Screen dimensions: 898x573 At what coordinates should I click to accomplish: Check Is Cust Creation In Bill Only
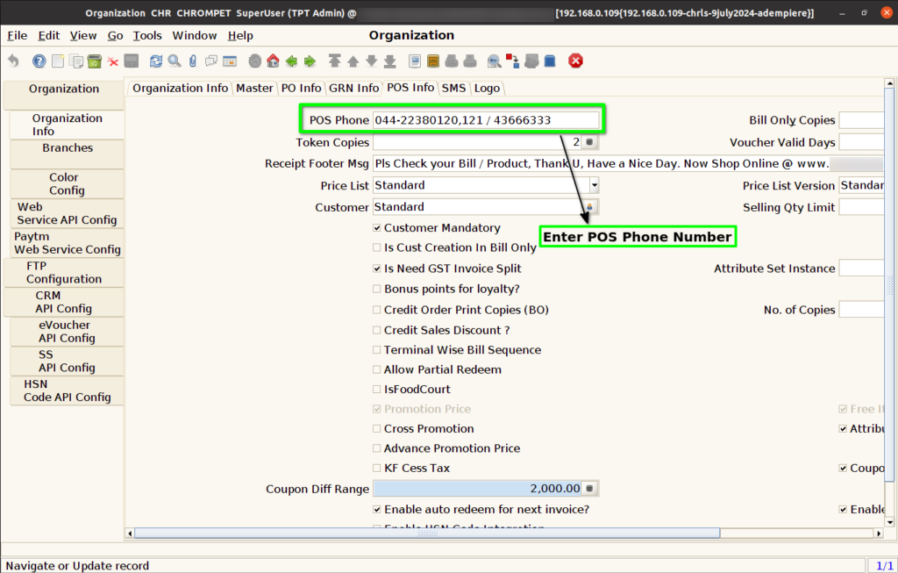(x=377, y=247)
